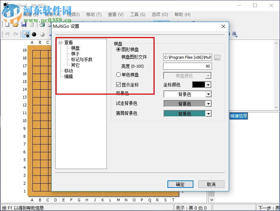Confirm settings with 确定 button

(180, 184)
